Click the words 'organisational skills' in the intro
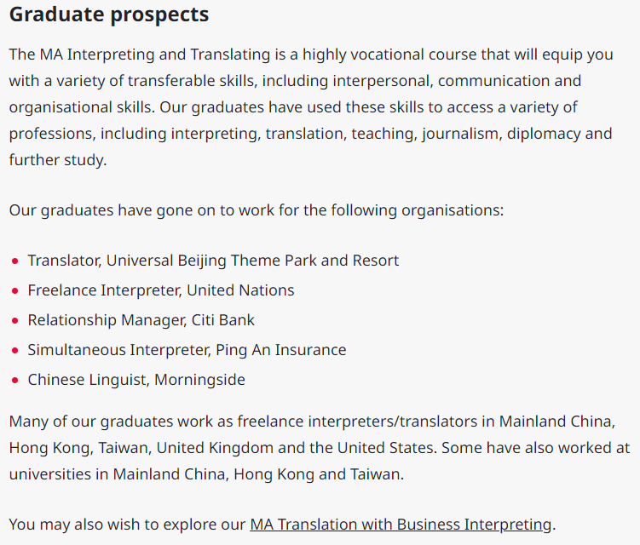The image size is (640, 545). tap(80, 107)
